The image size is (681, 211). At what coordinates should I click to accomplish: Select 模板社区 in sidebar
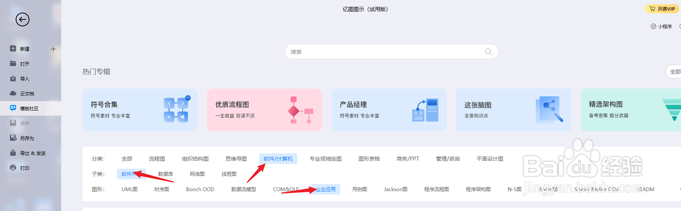pos(31,108)
